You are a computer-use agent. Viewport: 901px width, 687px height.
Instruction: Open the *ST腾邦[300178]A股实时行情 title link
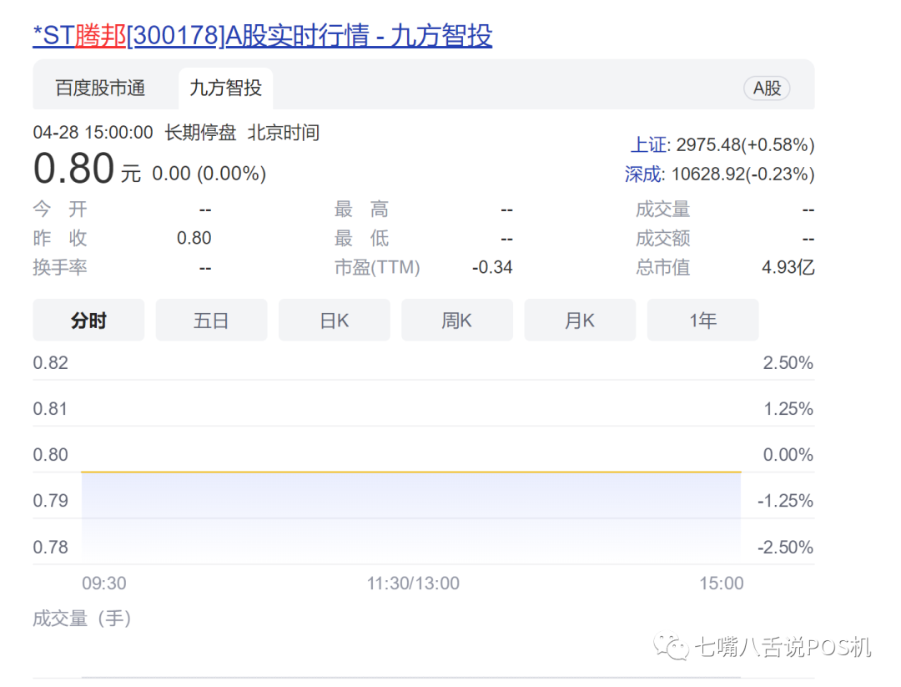click(261, 37)
